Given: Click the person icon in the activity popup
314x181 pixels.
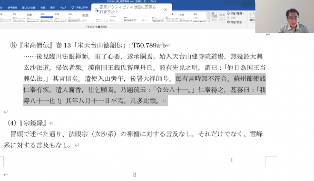Looking at the screenshot, I should [x=96, y=10].
